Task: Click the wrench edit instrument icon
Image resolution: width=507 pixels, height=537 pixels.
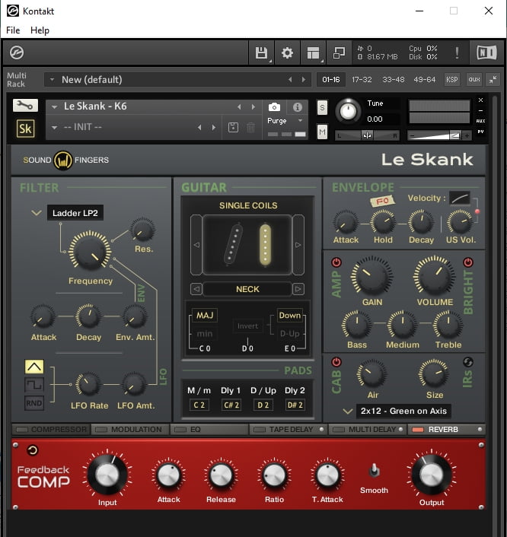Action: coord(25,106)
